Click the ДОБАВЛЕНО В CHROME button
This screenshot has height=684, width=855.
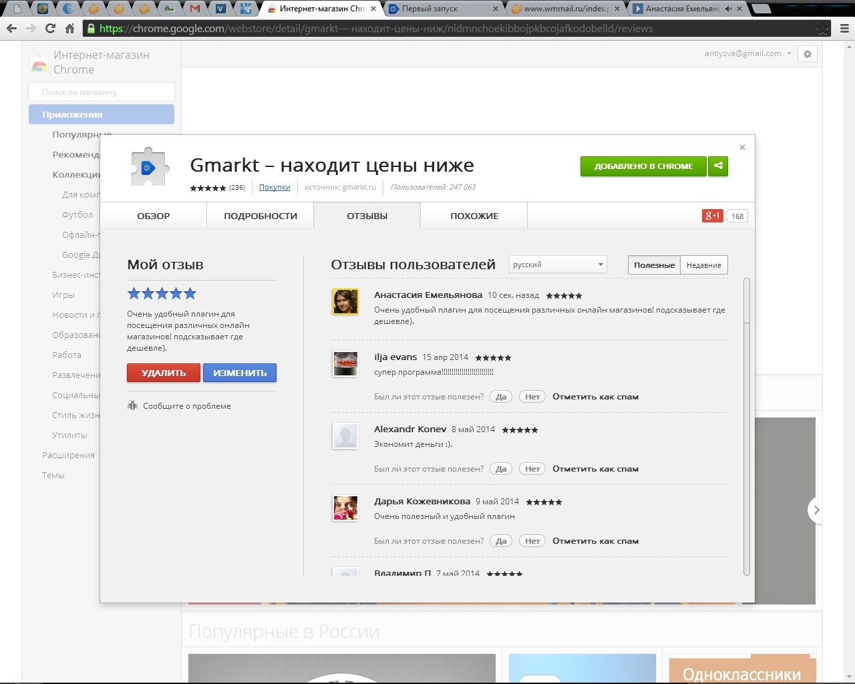click(x=643, y=166)
